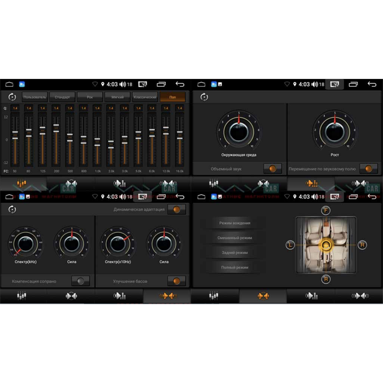Viewport: 383px width, 383px height.
Task: Adjust the 50 Hz equalizer slider
Action: coord(15,135)
